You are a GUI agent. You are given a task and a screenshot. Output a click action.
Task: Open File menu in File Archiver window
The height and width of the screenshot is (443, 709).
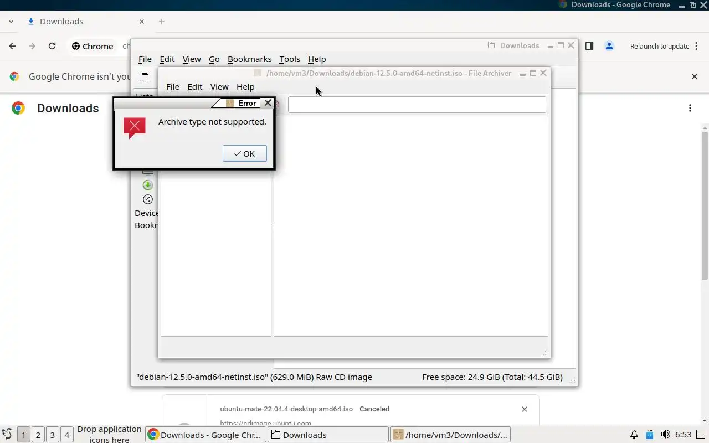pyautogui.click(x=173, y=87)
